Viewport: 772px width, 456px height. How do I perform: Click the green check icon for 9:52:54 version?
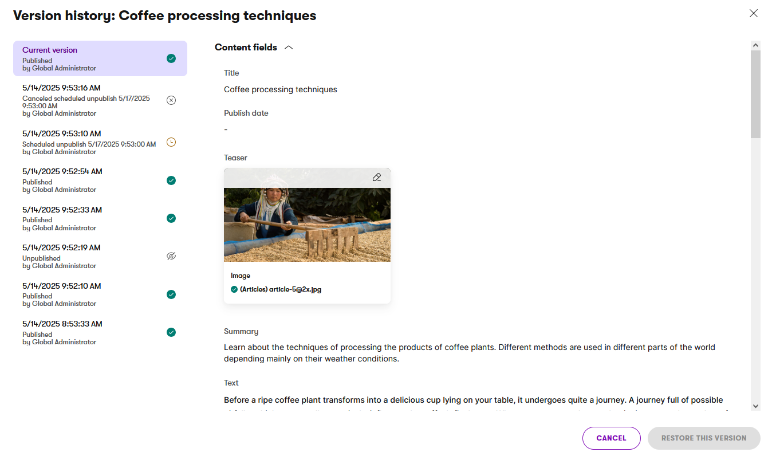171,180
